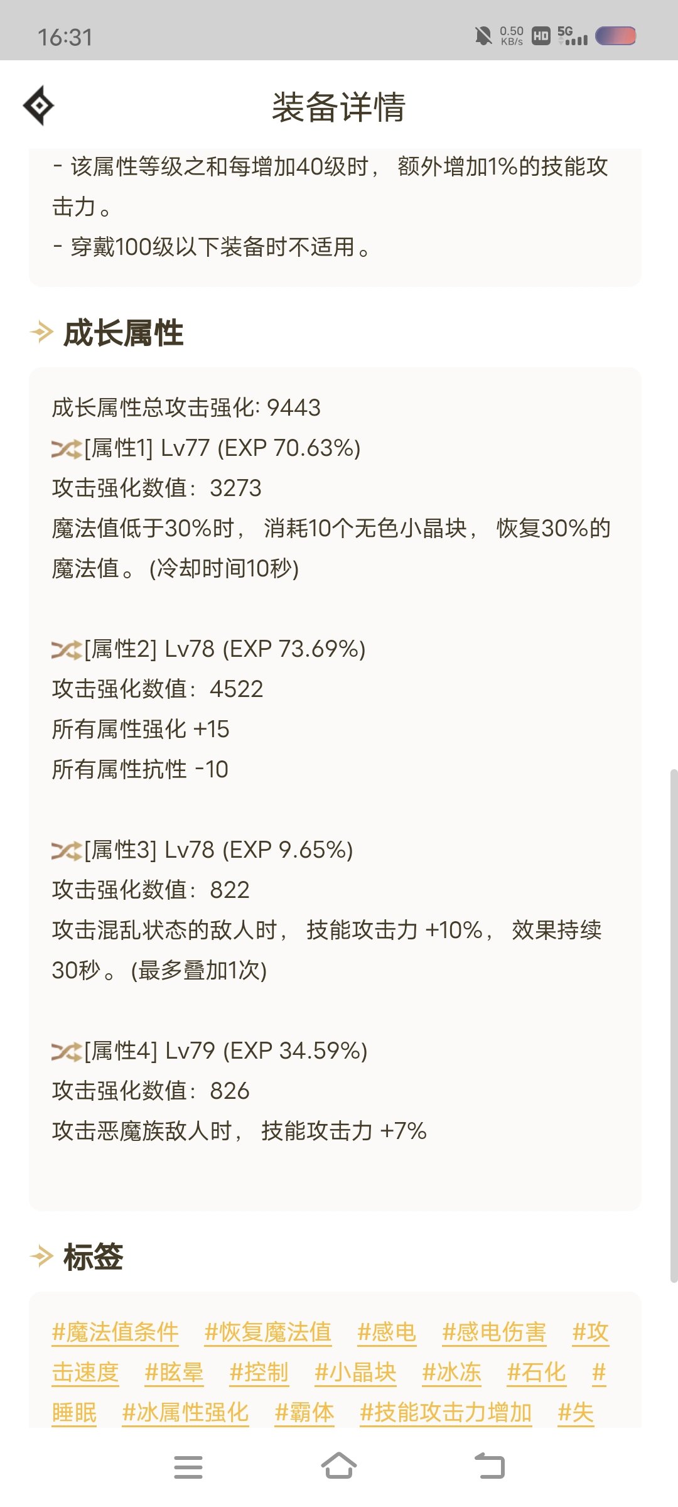Screen dimensions: 678x1507
Task: Select the #冰属性强化 tag
Action: (x=186, y=1412)
